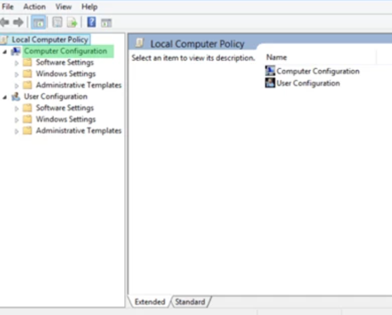
Task: Click Local Computer Policy tree root icon
Action: [x=4, y=40]
